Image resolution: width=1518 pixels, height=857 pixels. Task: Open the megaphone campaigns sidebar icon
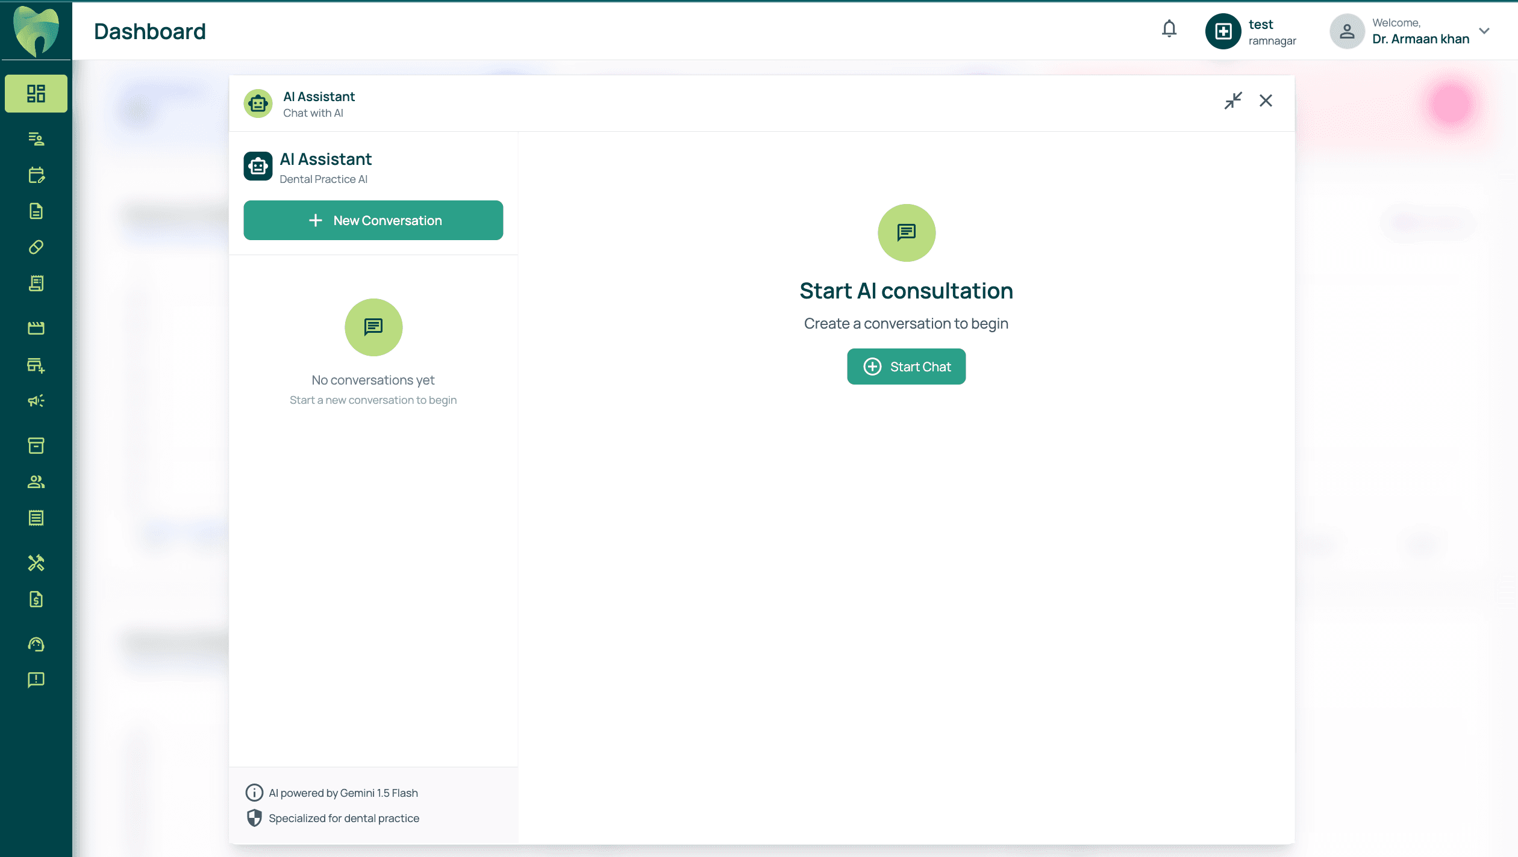pos(36,401)
